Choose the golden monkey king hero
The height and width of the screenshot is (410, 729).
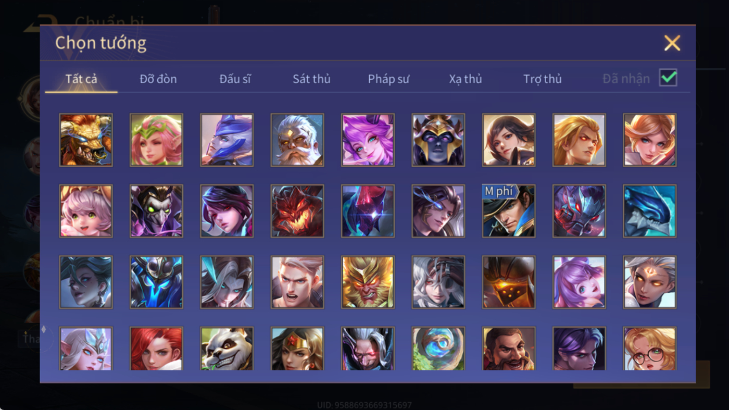pos(368,282)
